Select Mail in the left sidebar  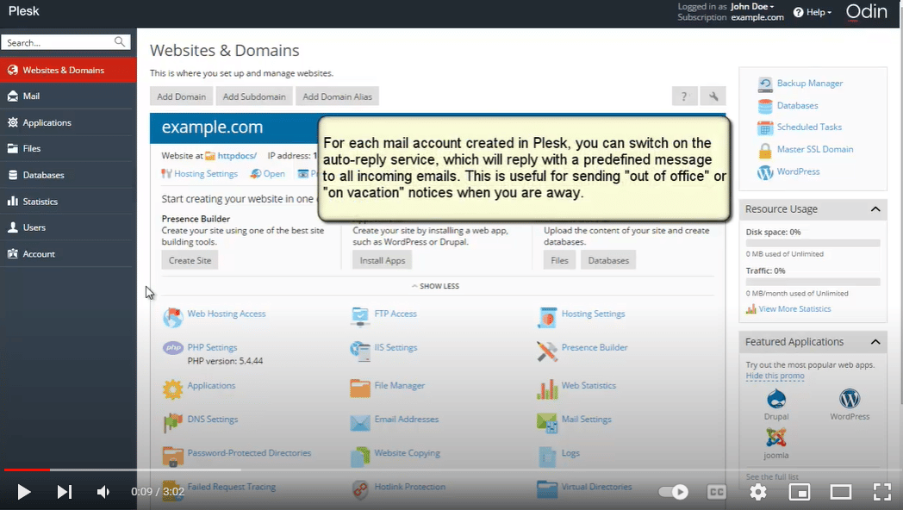tap(31, 96)
